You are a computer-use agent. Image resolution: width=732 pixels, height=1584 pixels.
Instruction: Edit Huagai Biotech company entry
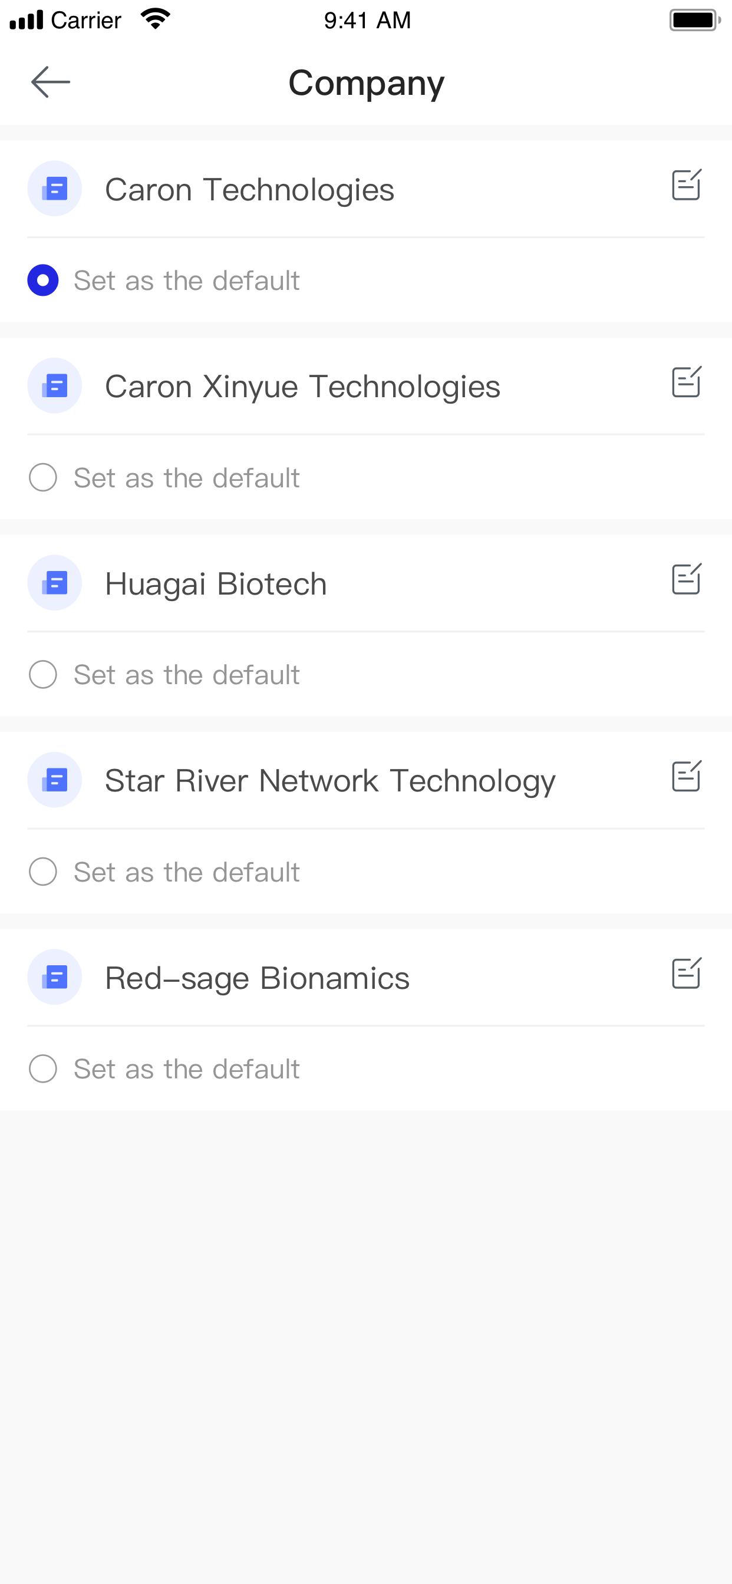[x=687, y=579]
